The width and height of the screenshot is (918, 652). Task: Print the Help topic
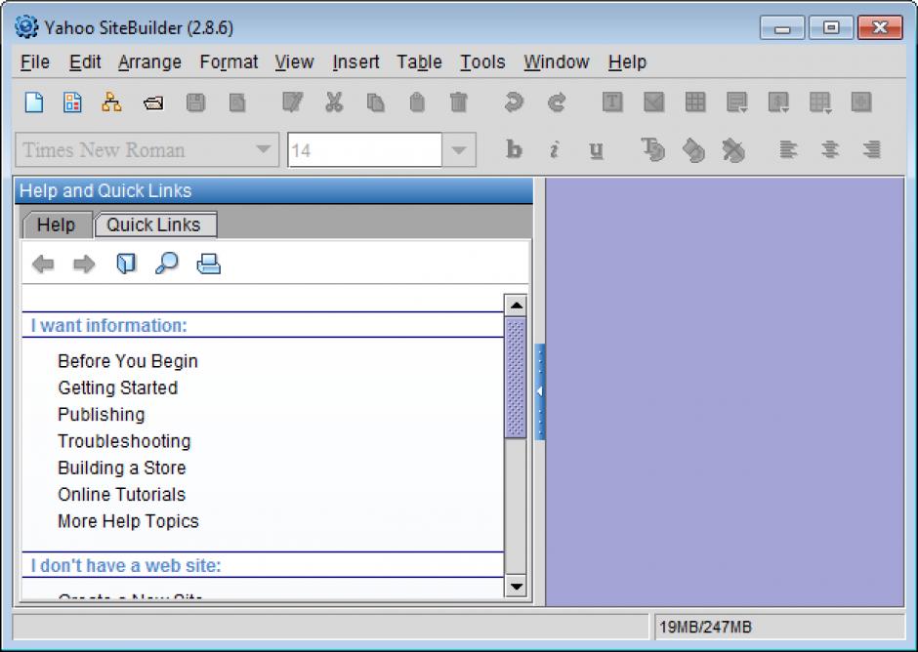coord(208,264)
